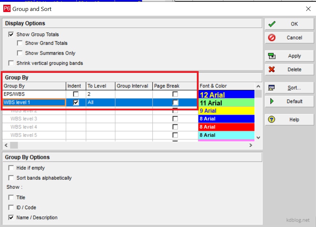Click the red X Delete icon
The image size is (316, 227).
[x=272, y=69]
